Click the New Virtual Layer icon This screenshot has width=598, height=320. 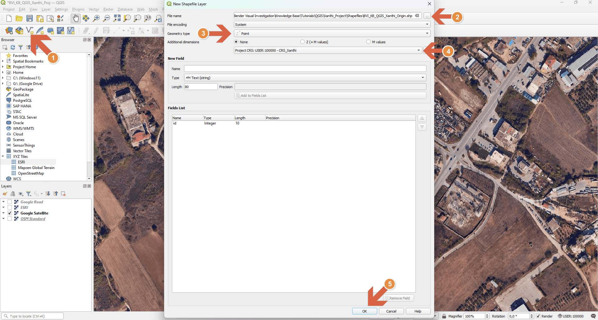71,31
